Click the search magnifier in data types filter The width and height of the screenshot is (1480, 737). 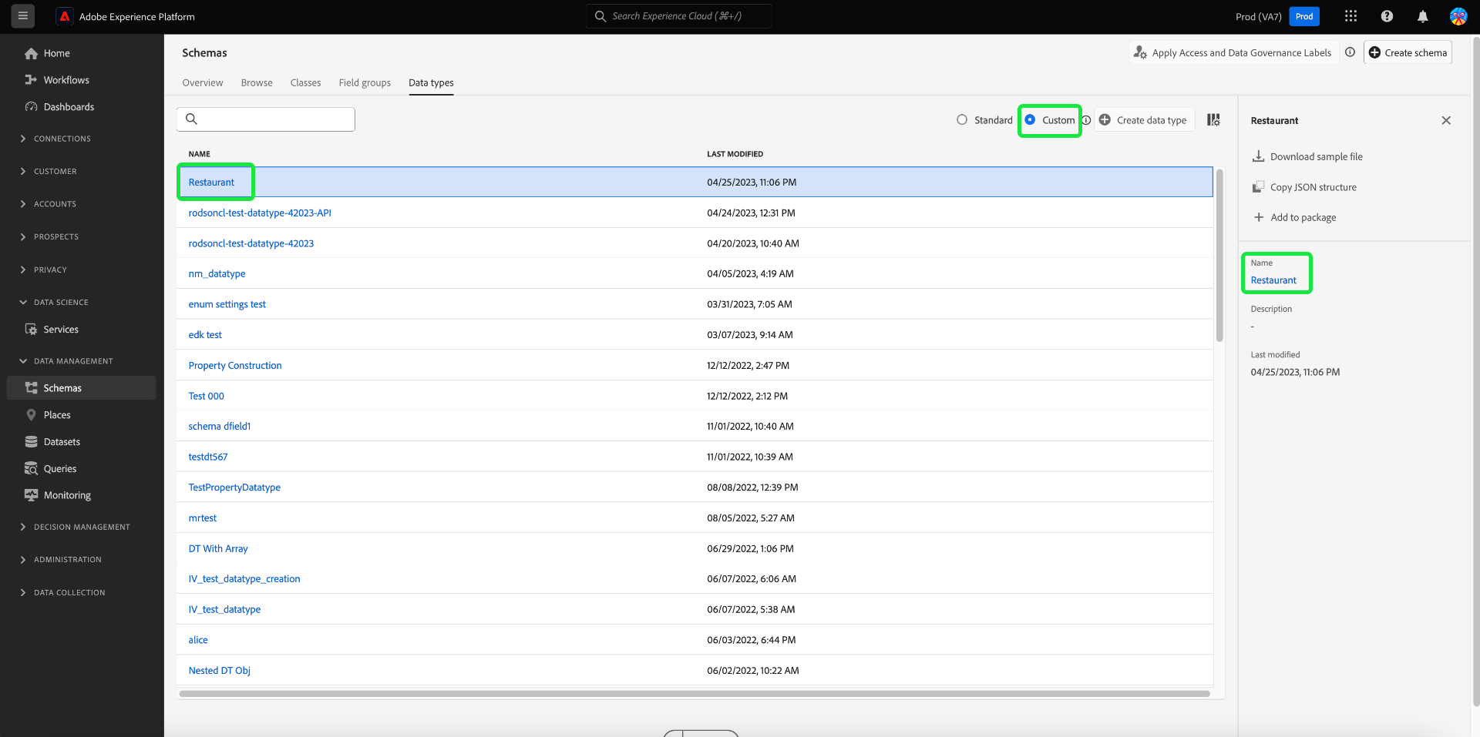(x=191, y=119)
